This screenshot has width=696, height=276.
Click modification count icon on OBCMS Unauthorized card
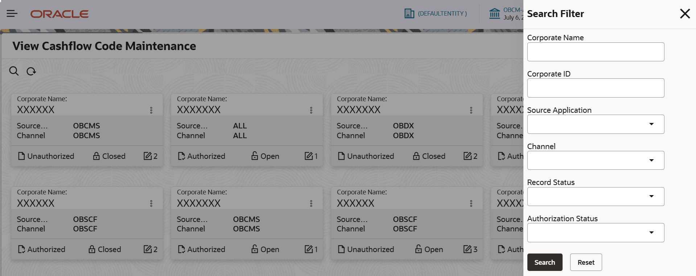[x=148, y=156]
